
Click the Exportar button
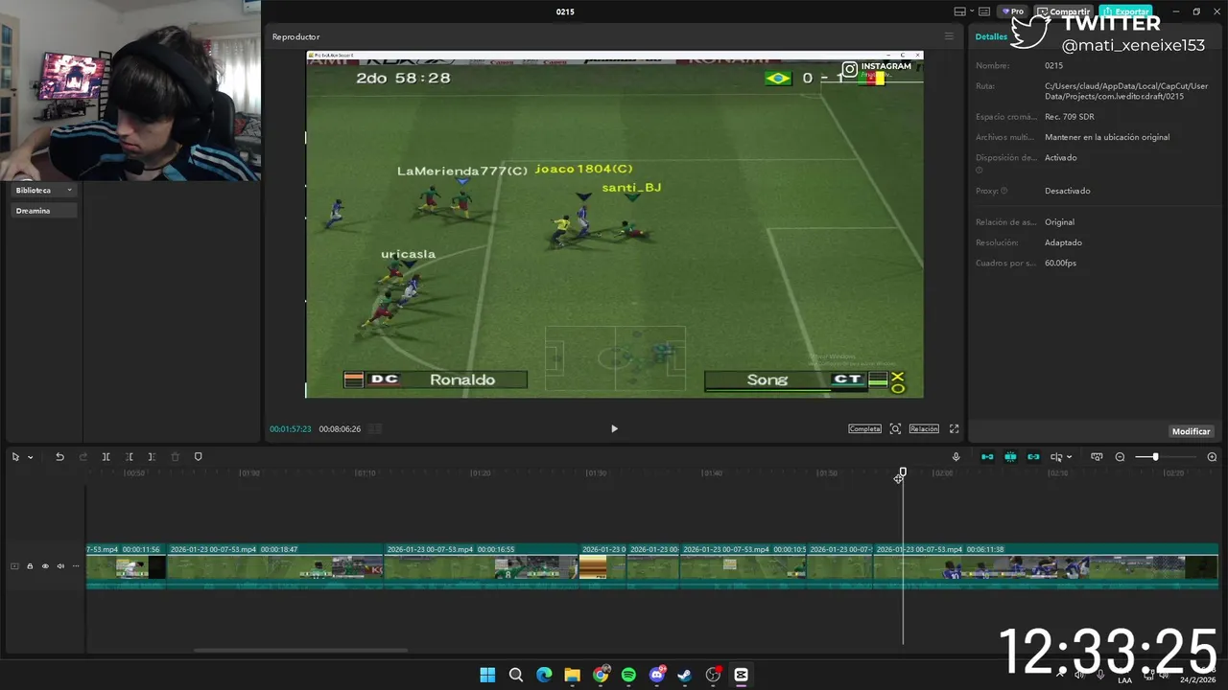pyautogui.click(x=1125, y=11)
